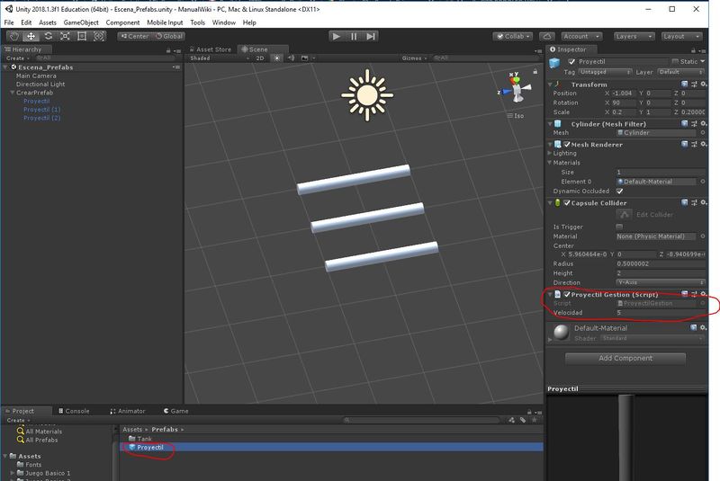Pick mesh via Cylinder object selector circle
This screenshot has height=481, width=720.
[x=702, y=132]
